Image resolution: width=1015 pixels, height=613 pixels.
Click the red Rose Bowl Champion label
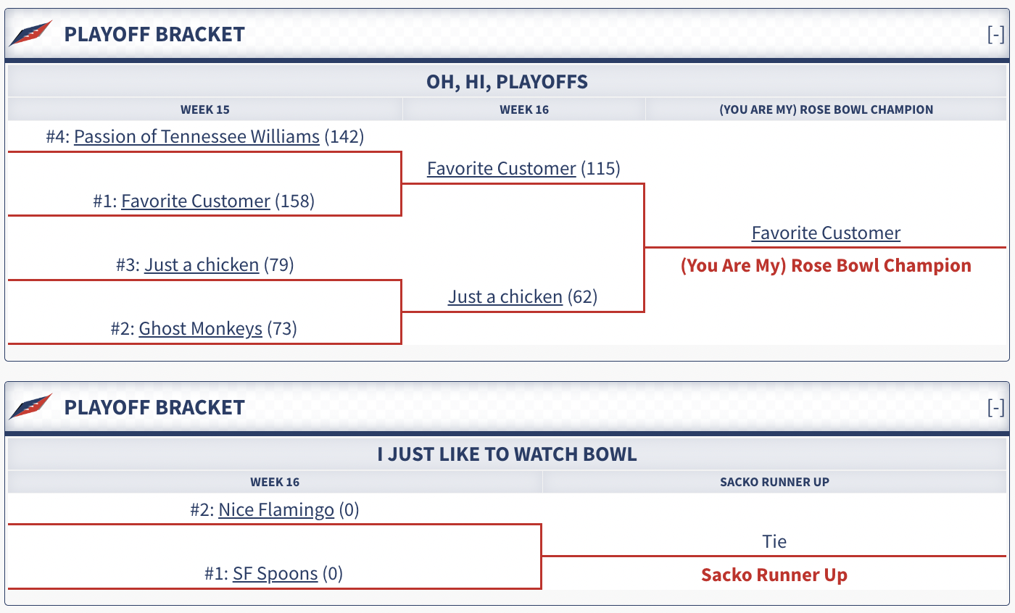tap(826, 265)
